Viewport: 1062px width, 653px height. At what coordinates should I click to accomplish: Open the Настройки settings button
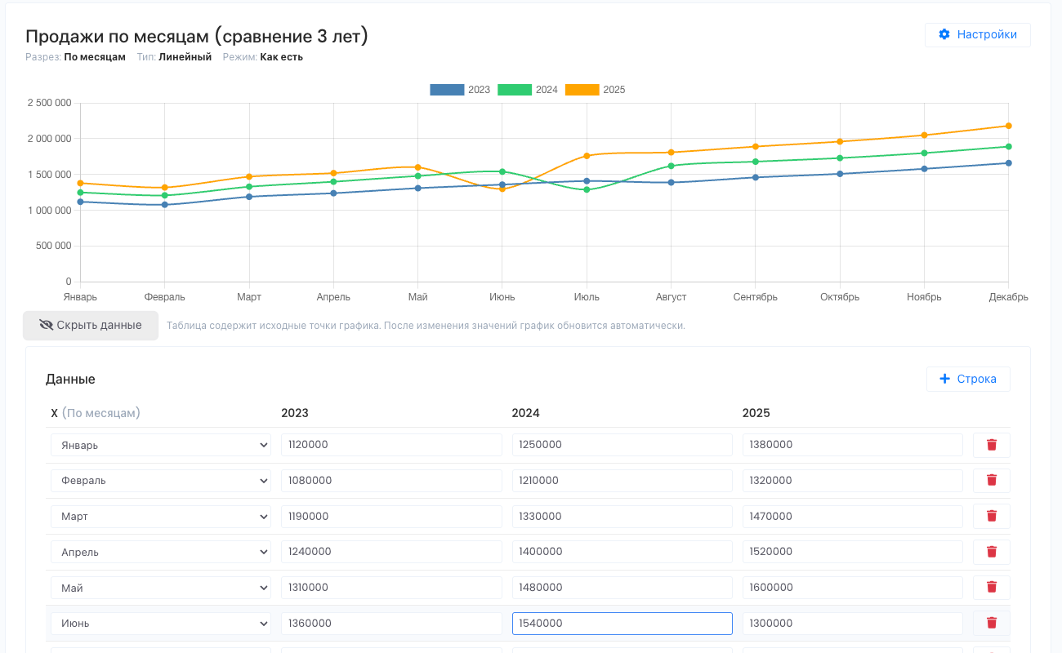pos(977,35)
